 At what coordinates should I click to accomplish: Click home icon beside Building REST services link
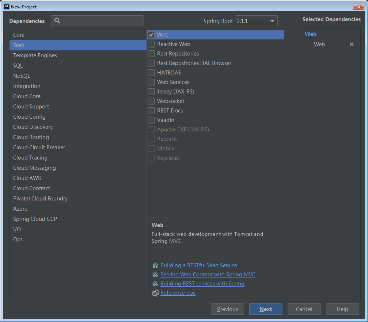pos(155,284)
